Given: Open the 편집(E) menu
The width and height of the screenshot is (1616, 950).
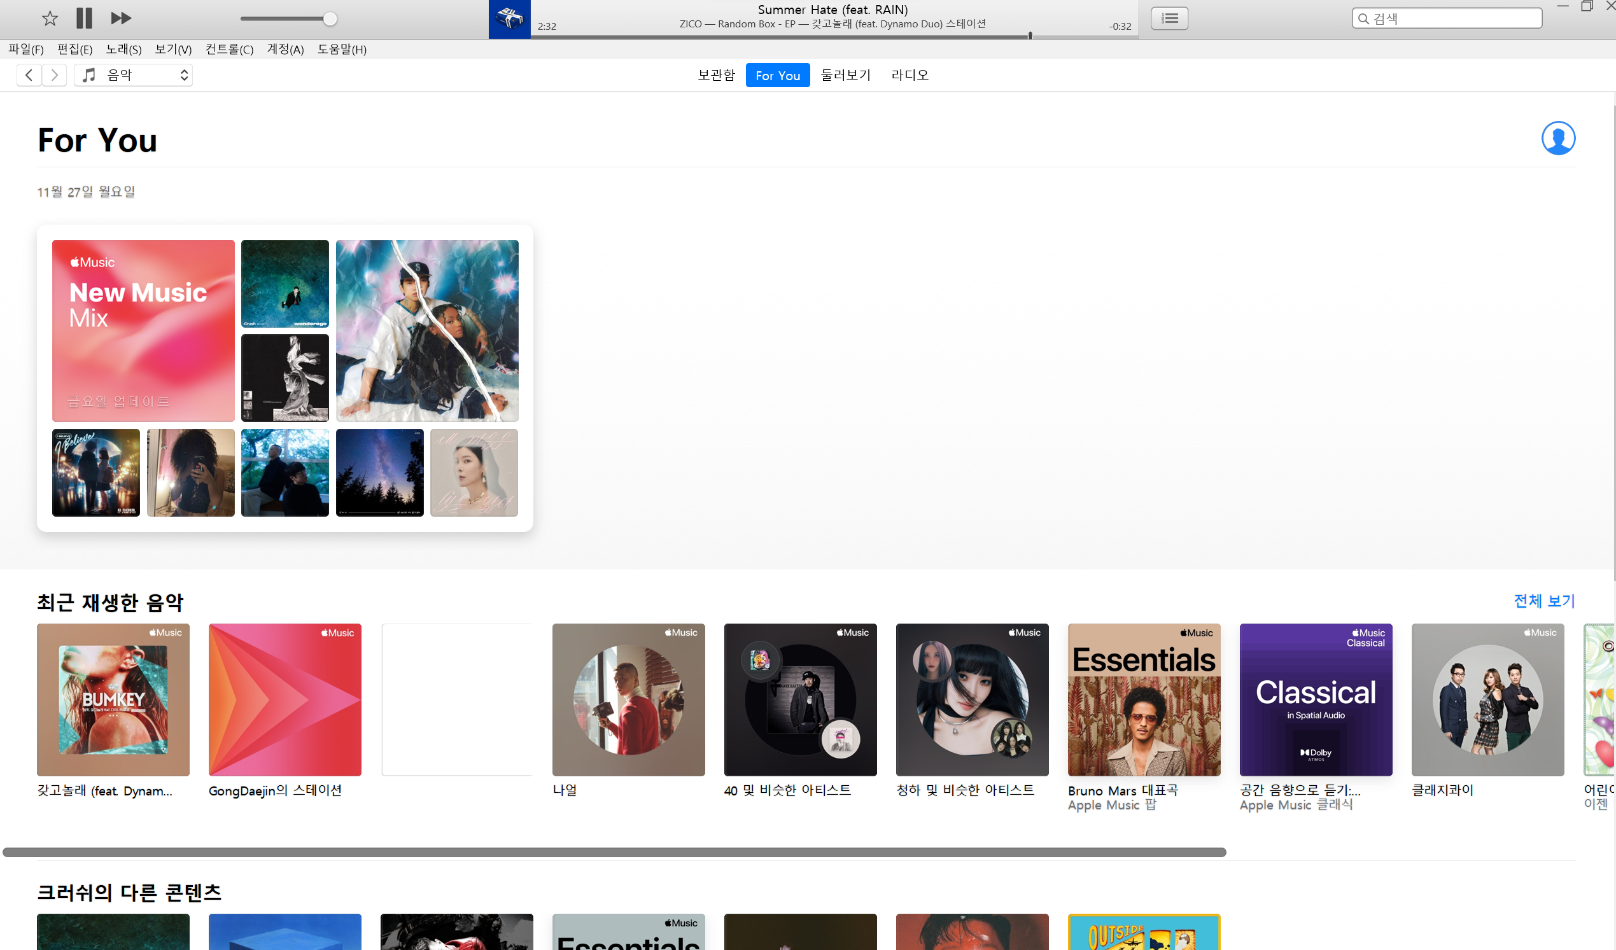Looking at the screenshot, I should point(74,50).
